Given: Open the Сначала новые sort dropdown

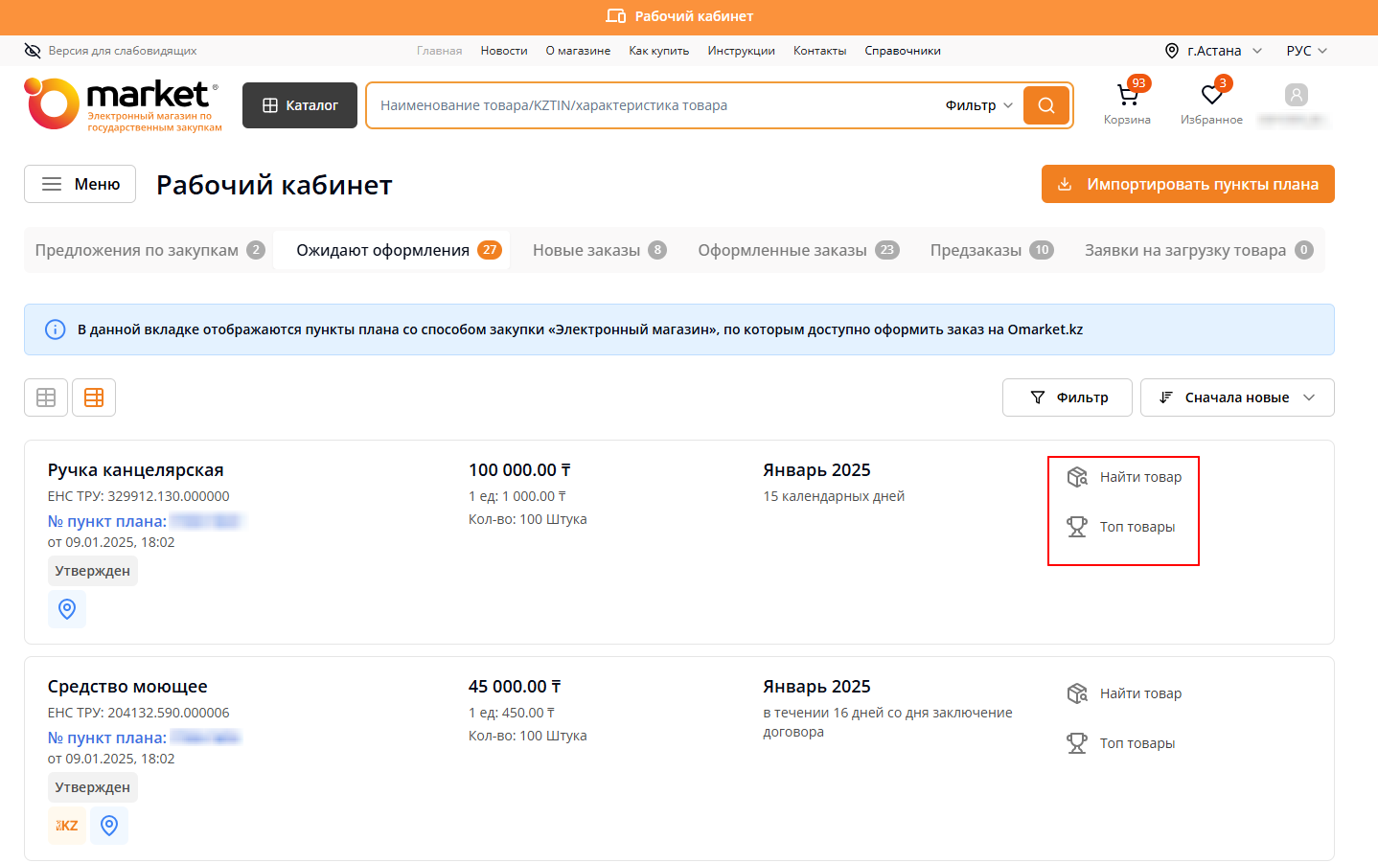Looking at the screenshot, I should tap(1236, 397).
